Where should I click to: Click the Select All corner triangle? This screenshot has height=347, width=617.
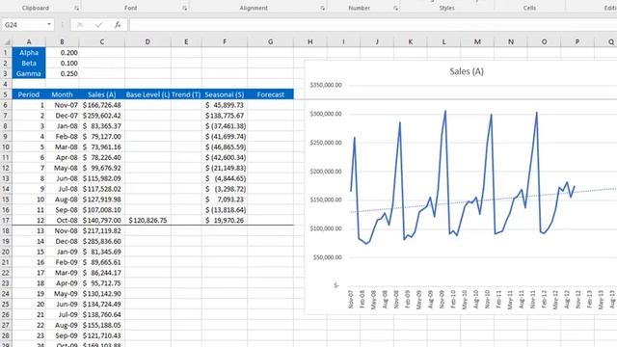pos(7,41)
